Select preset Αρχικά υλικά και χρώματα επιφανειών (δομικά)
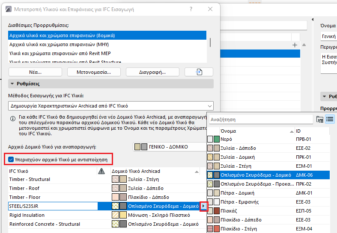This screenshot has width=337, height=233. click(107, 35)
